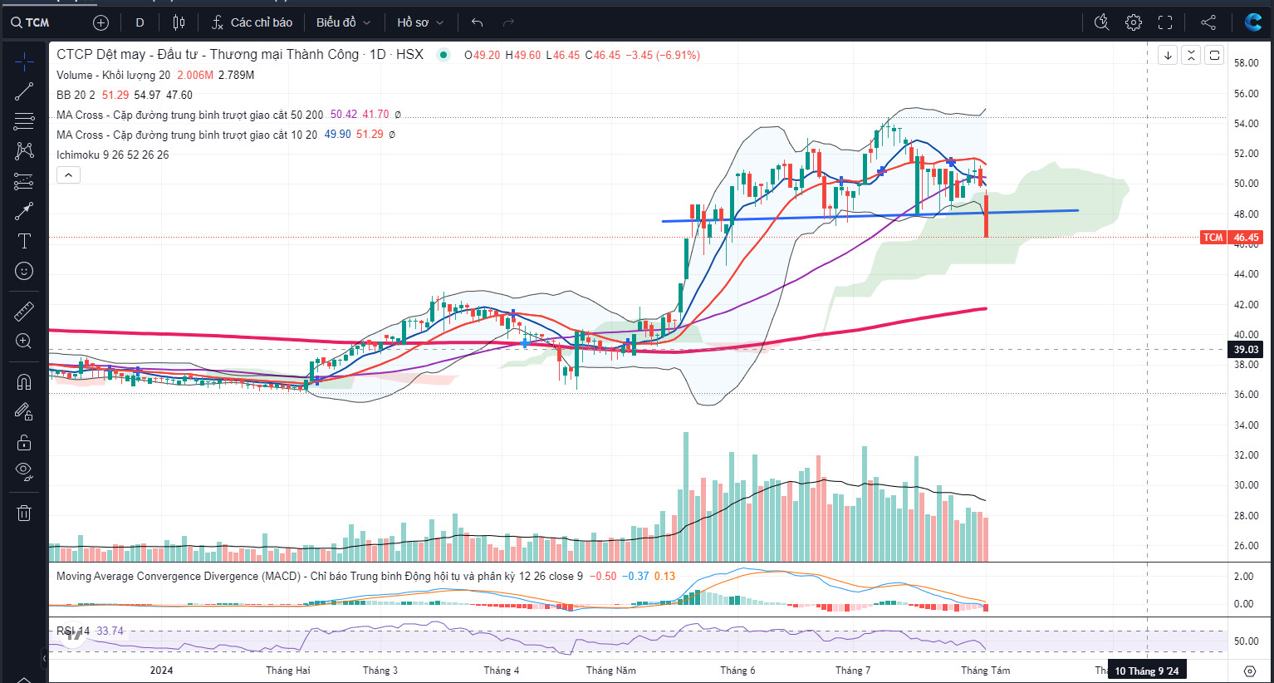Viewport: 1274px width, 683px height.
Task: Toggle stay in drawing mode pencil-lock
Action: pyautogui.click(x=24, y=412)
